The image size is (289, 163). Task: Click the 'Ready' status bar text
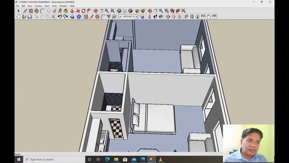(18, 154)
